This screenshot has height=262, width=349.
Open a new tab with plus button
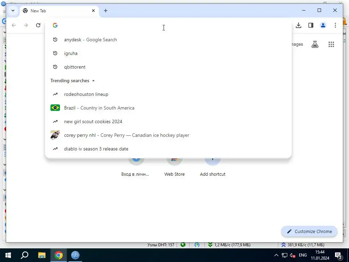point(106,11)
